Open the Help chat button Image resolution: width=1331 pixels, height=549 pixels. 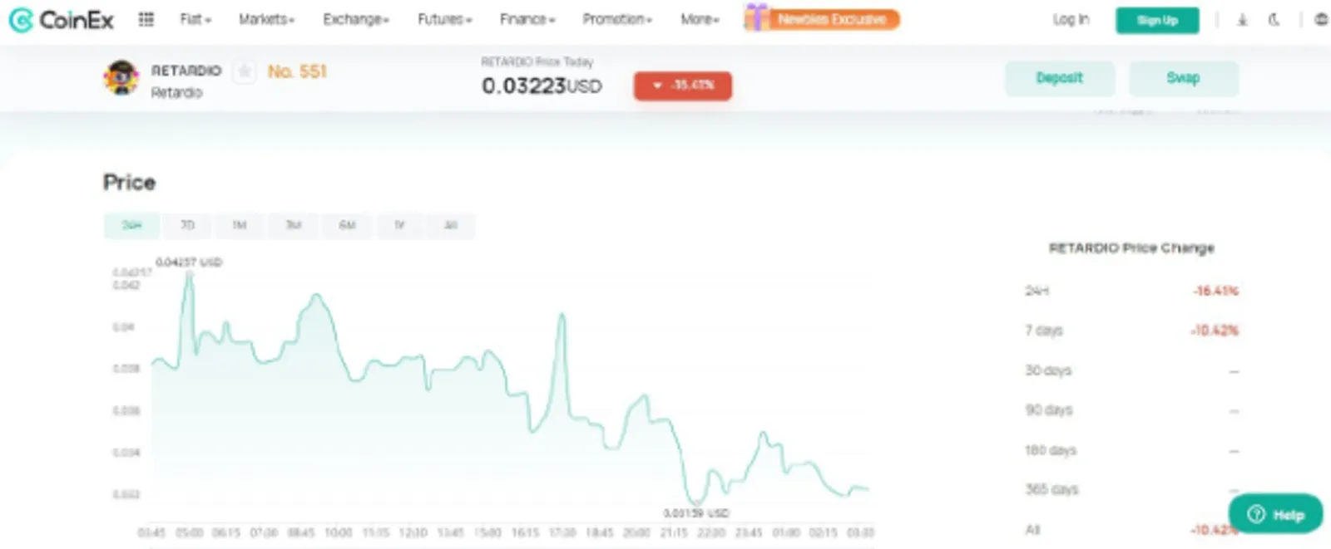click(x=1274, y=514)
